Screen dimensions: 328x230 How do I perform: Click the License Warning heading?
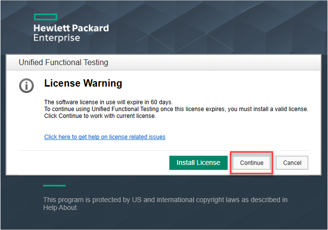83,84
